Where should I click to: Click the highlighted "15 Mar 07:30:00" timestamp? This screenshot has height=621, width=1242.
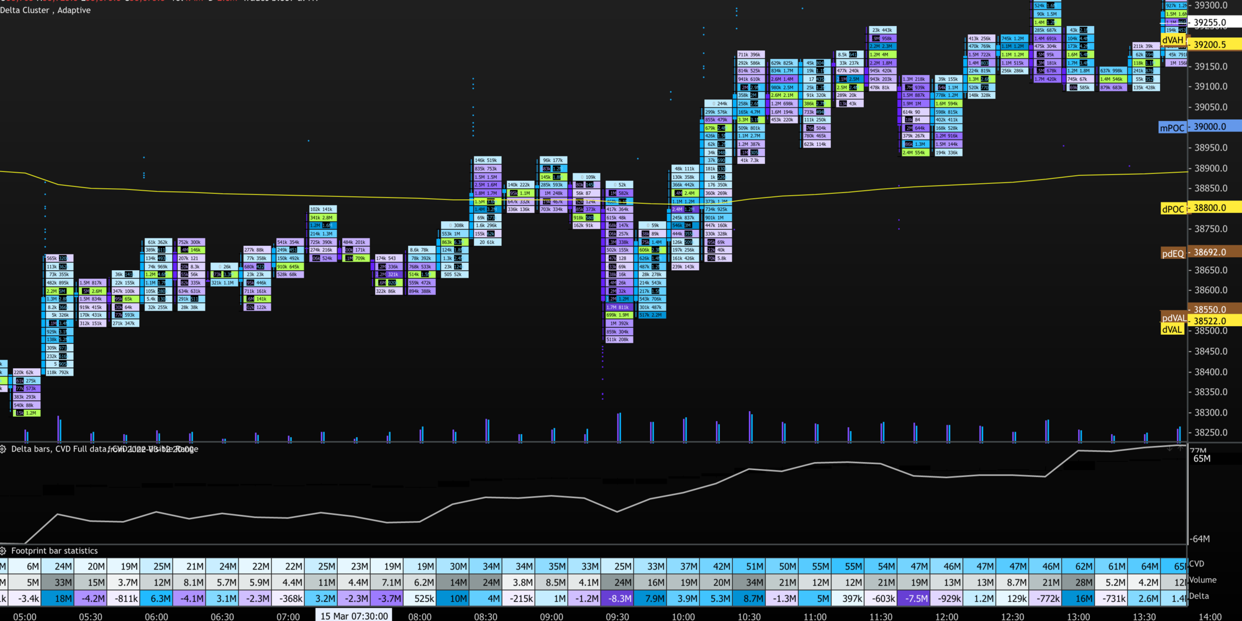click(x=354, y=615)
